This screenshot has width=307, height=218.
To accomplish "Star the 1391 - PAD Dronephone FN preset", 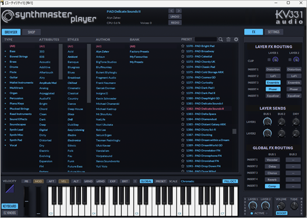I will coord(183,156).
